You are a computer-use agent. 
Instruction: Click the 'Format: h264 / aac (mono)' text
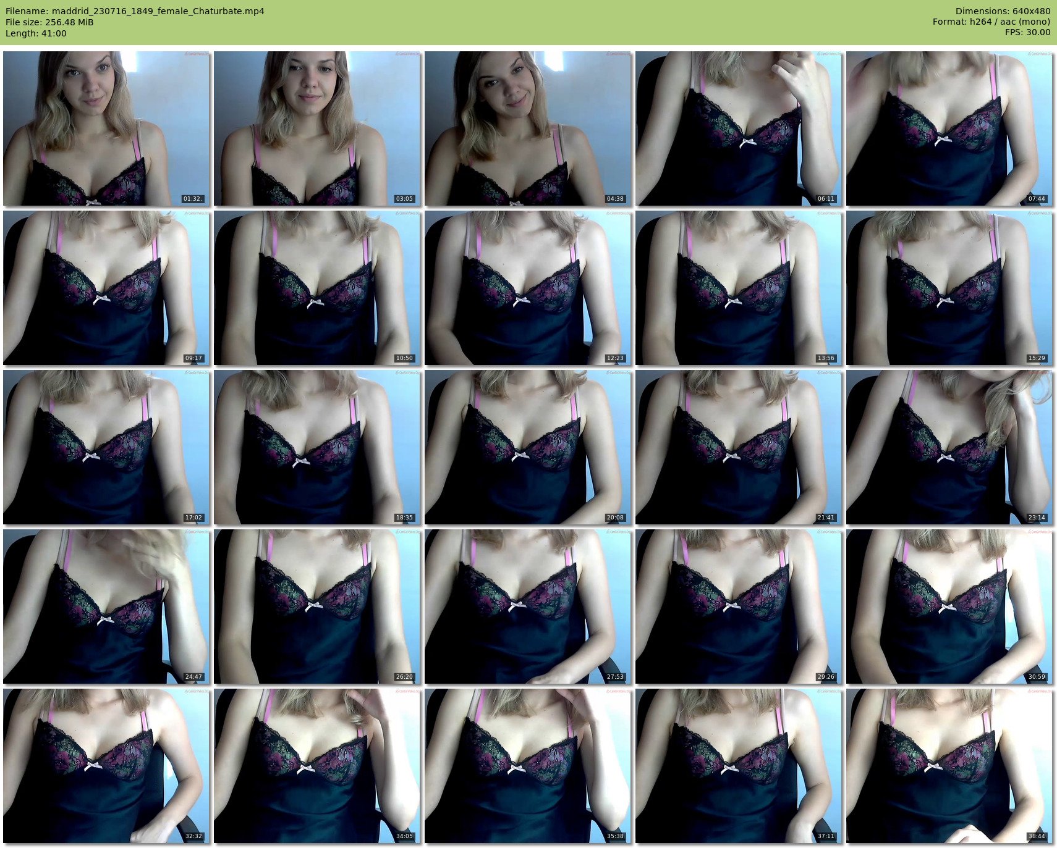(x=991, y=22)
